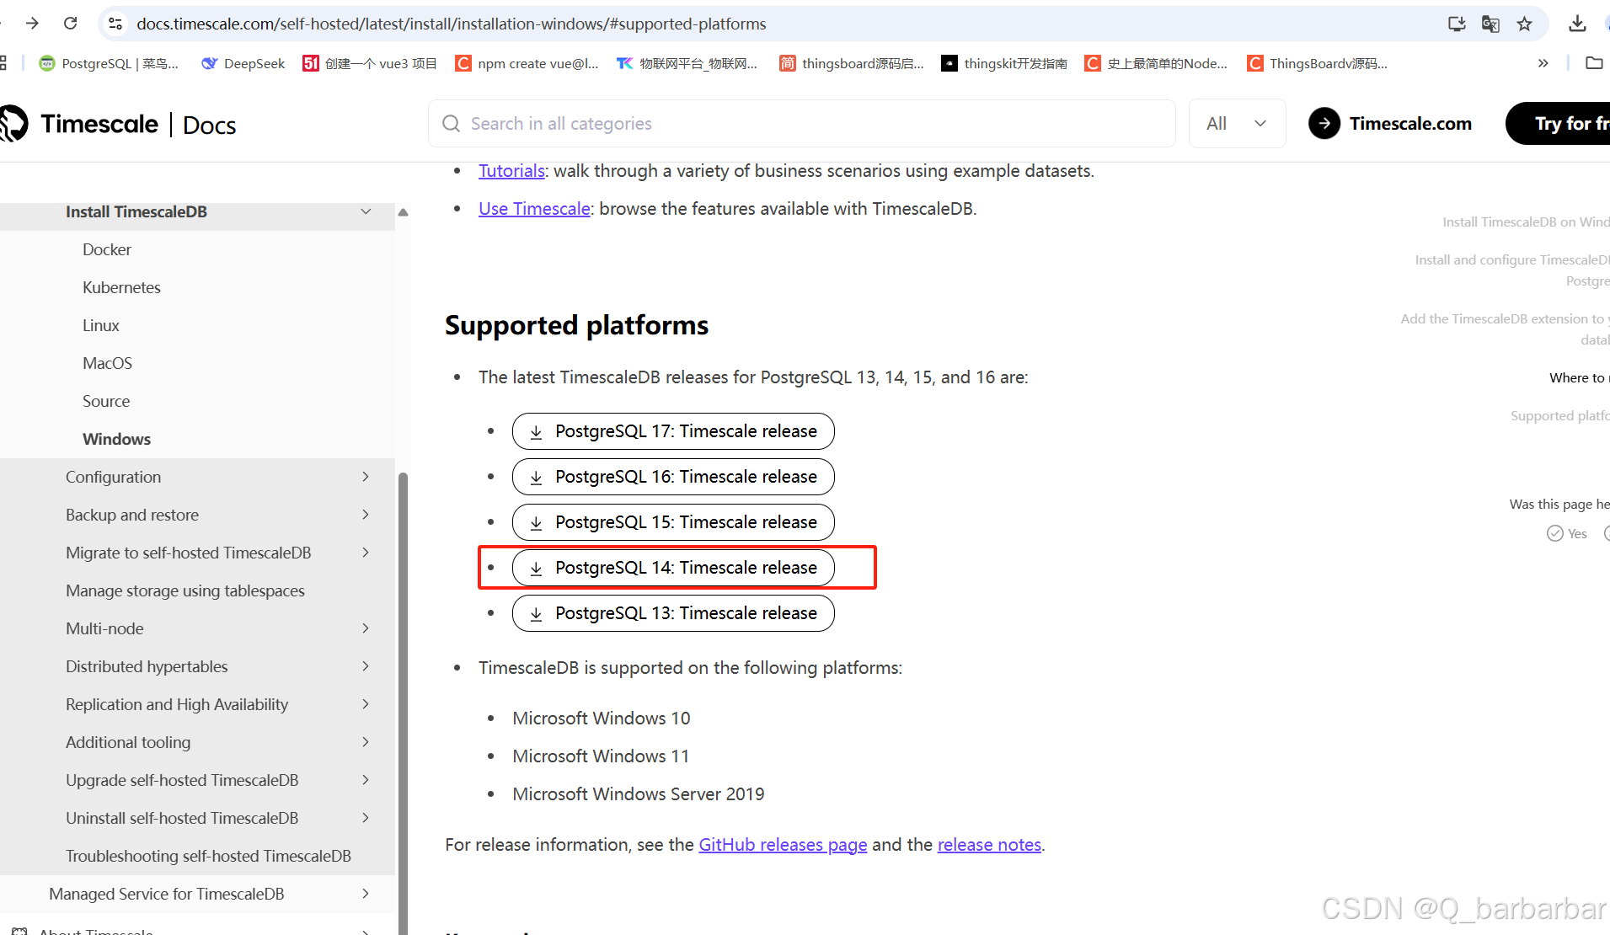Image resolution: width=1610 pixels, height=935 pixels.
Task: Go to Docs home link
Action: (x=210, y=125)
